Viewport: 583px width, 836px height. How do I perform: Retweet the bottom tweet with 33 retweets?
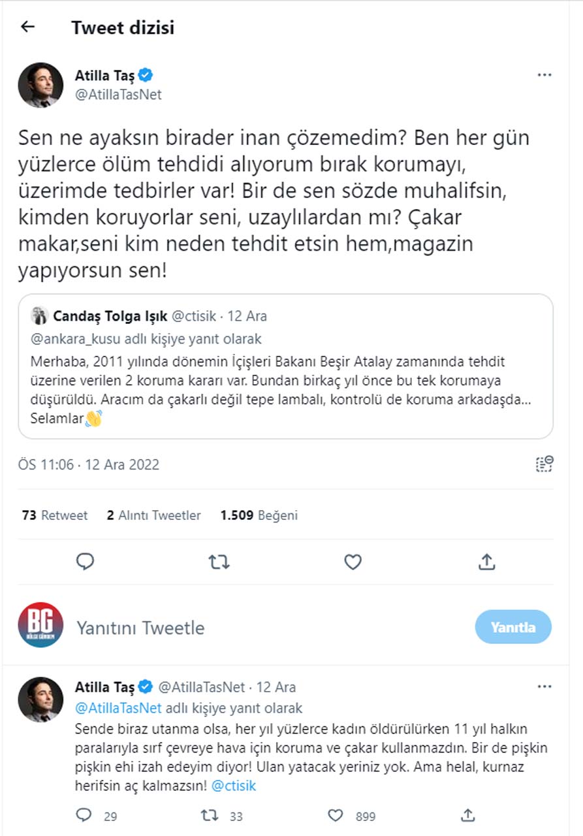pyautogui.click(x=210, y=815)
